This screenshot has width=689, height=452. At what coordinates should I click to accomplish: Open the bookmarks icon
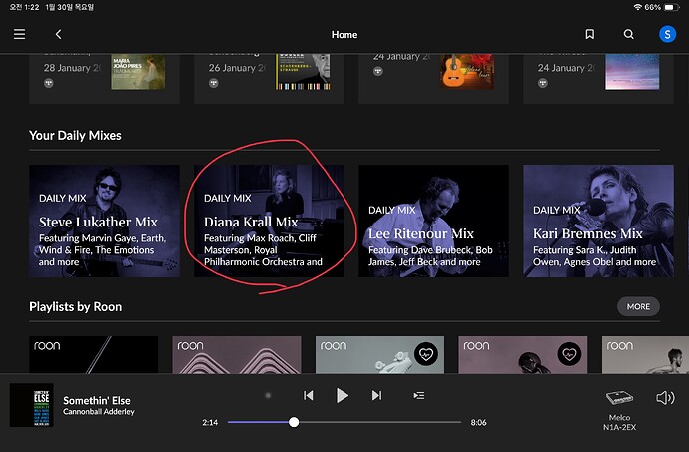click(590, 34)
